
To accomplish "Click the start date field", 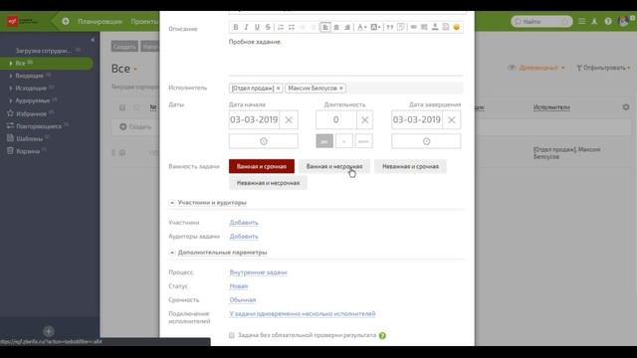I will tap(255, 119).
